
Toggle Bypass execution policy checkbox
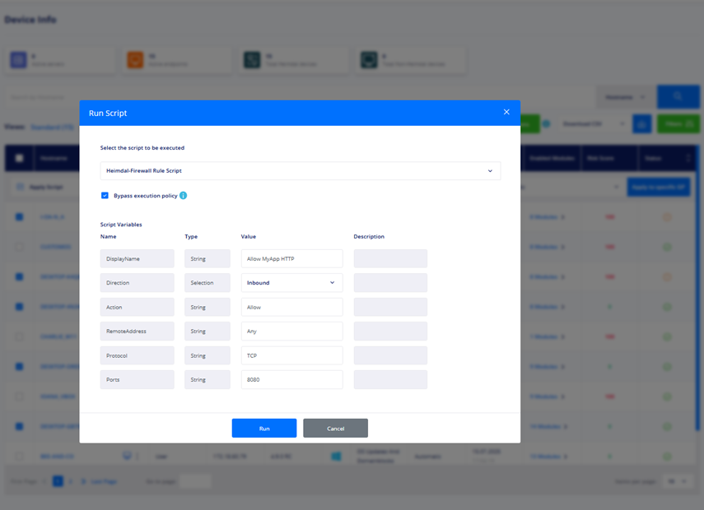coord(105,196)
